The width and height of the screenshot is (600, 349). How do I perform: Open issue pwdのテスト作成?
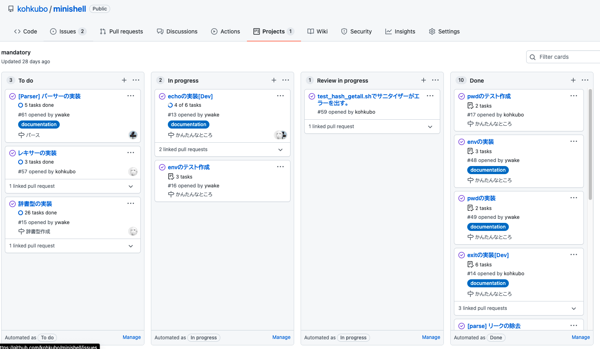pos(489,96)
